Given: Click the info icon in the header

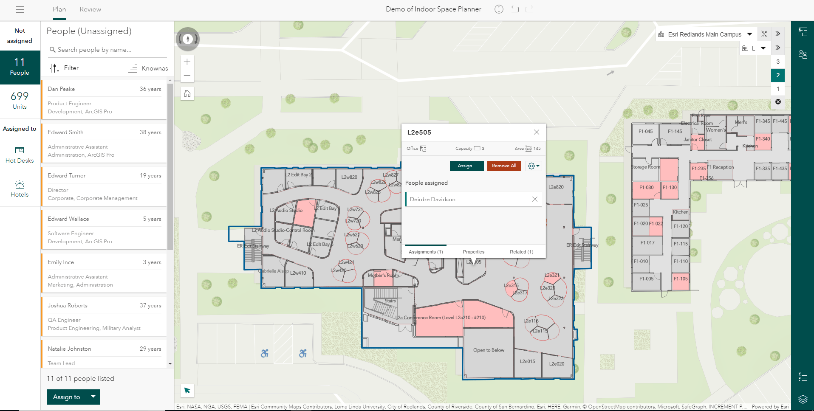Looking at the screenshot, I should 498,9.
